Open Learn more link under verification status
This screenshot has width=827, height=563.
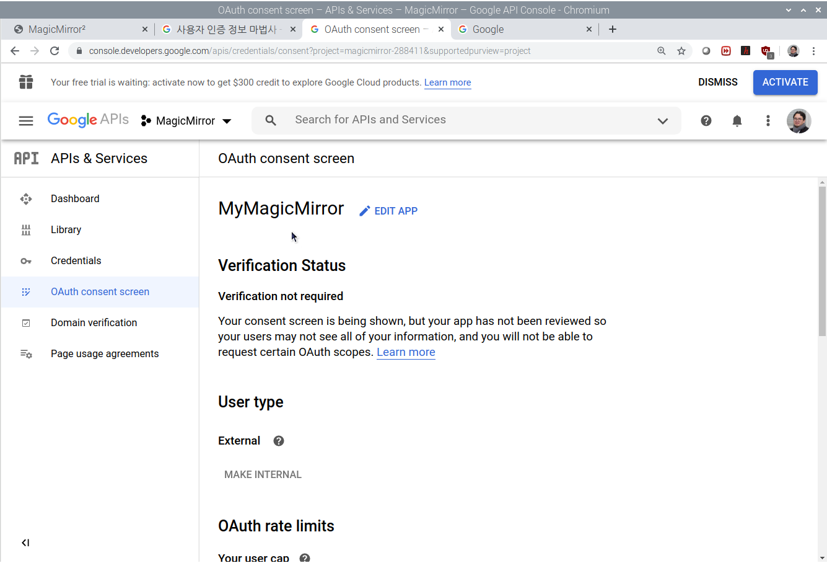point(406,352)
